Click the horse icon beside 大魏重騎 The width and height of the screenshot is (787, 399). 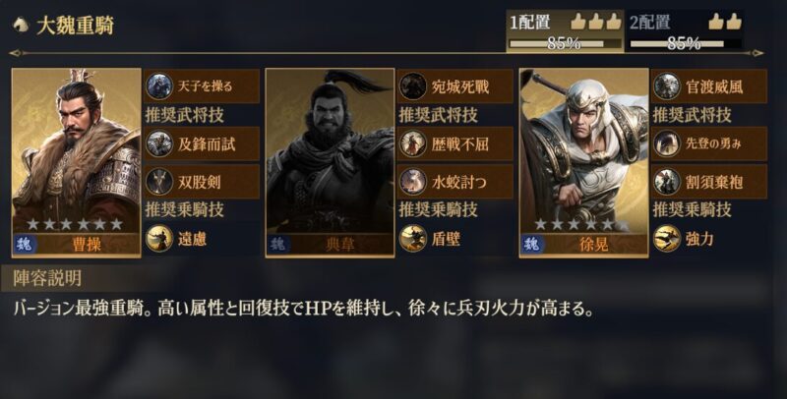tap(21, 25)
